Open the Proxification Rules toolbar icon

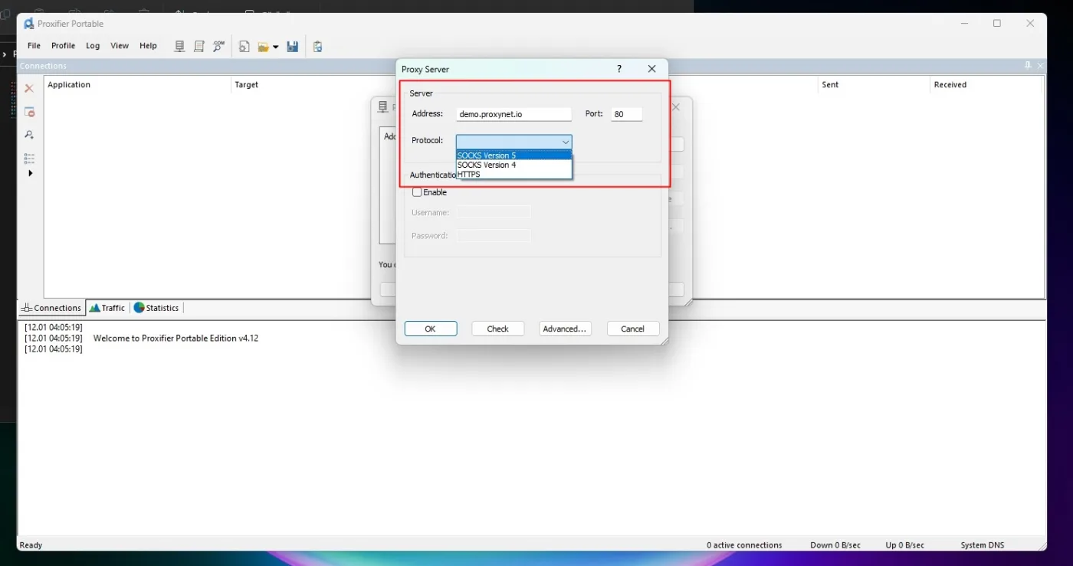(x=199, y=47)
